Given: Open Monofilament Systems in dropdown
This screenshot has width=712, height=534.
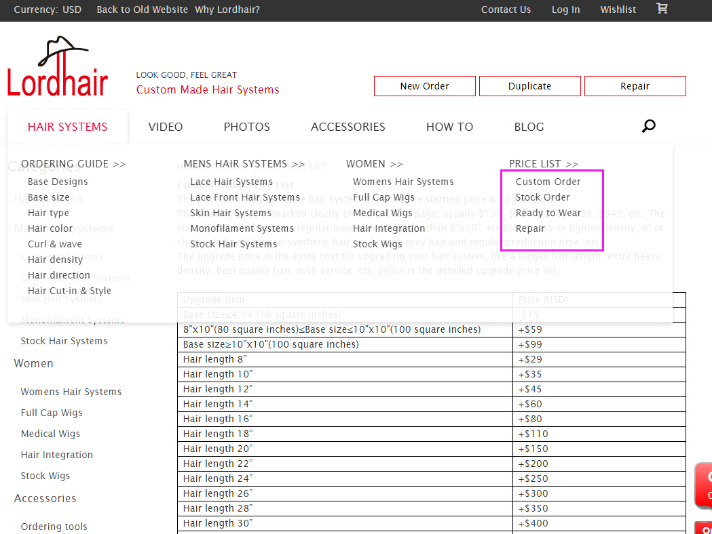Looking at the screenshot, I should tap(242, 228).
